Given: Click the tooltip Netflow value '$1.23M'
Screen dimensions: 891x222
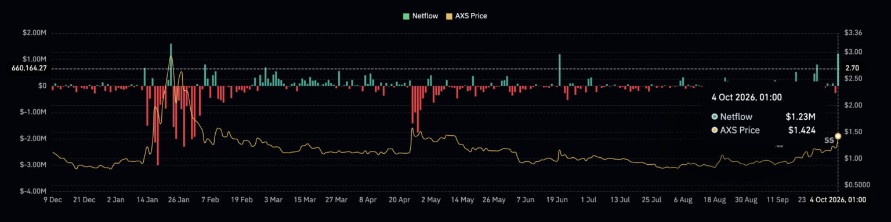Looking at the screenshot, I should tap(801, 117).
